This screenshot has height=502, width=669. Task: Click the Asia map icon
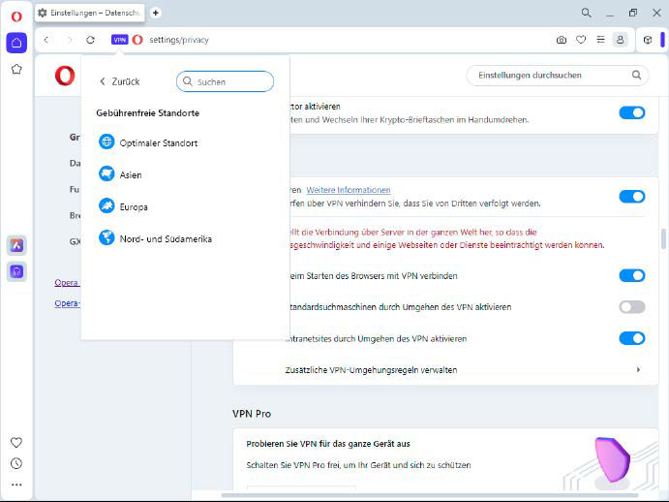[x=106, y=173]
